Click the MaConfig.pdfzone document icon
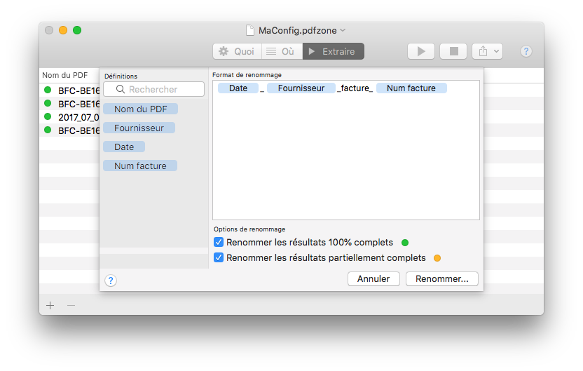This screenshot has height=371, width=583. [x=250, y=30]
